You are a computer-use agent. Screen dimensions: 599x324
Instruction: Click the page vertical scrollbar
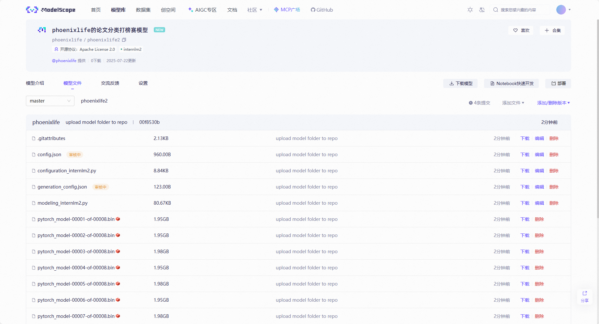click(x=598, y=119)
